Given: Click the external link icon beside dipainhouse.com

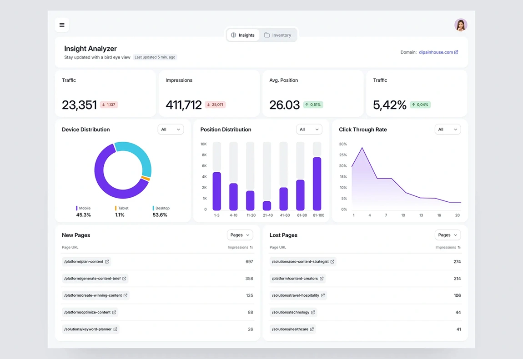Looking at the screenshot, I should 456,52.
